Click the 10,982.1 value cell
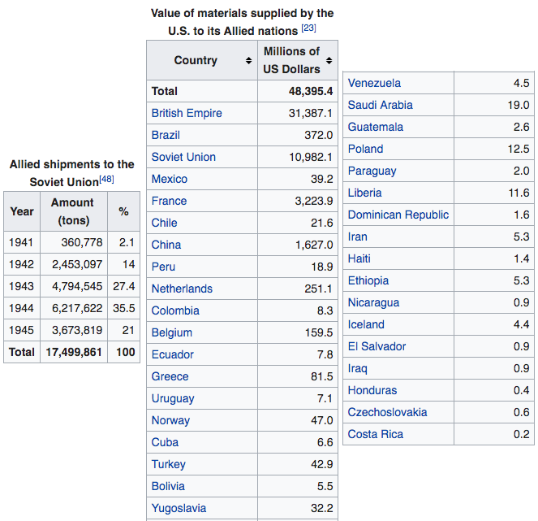Image resolution: width=538 pixels, height=521 pixels. tap(298, 158)
